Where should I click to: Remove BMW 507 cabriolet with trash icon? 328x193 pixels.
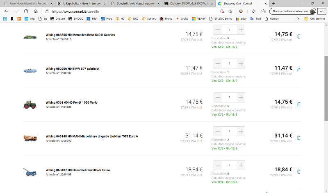coord(298,70)
